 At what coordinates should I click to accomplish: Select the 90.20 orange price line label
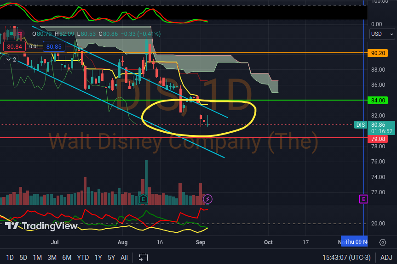point(378,53)
